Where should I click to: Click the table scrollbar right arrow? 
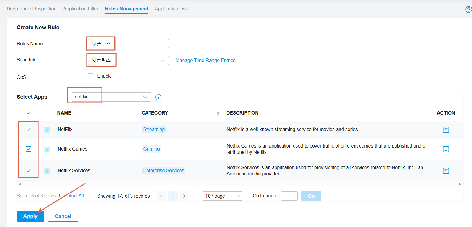[460, 184]
